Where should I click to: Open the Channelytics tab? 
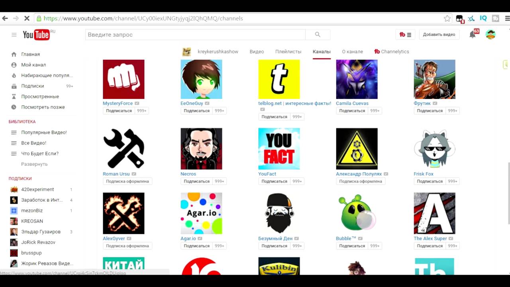tap(392, 51)
